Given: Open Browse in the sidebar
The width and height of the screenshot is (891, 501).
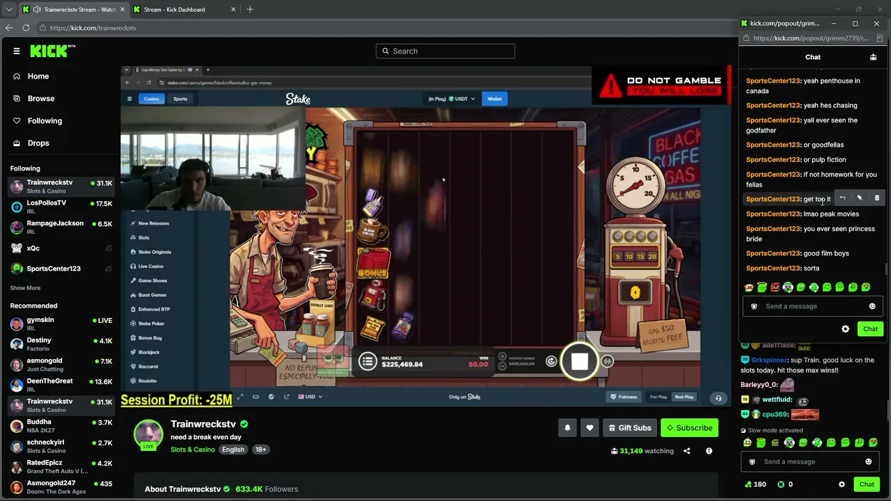Looking at the screenshot, I should 41,98.
